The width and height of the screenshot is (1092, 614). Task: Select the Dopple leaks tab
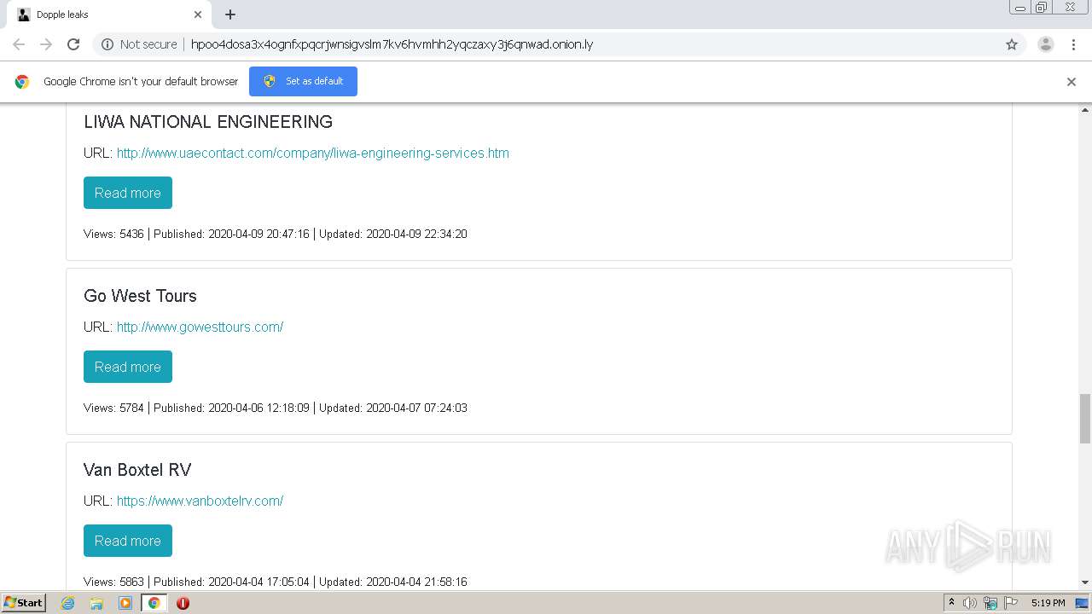pyautogui.click(x=109, y=14)
